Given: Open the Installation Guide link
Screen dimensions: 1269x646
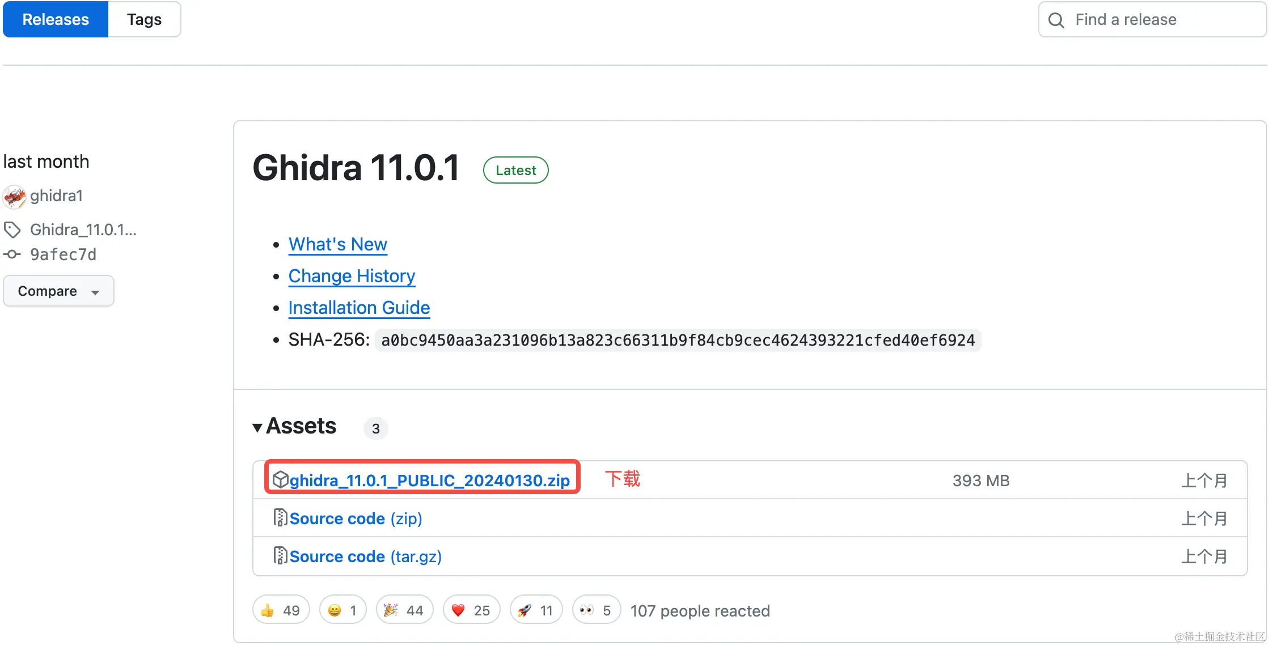Looking at the screenshot, I should 359,308.
